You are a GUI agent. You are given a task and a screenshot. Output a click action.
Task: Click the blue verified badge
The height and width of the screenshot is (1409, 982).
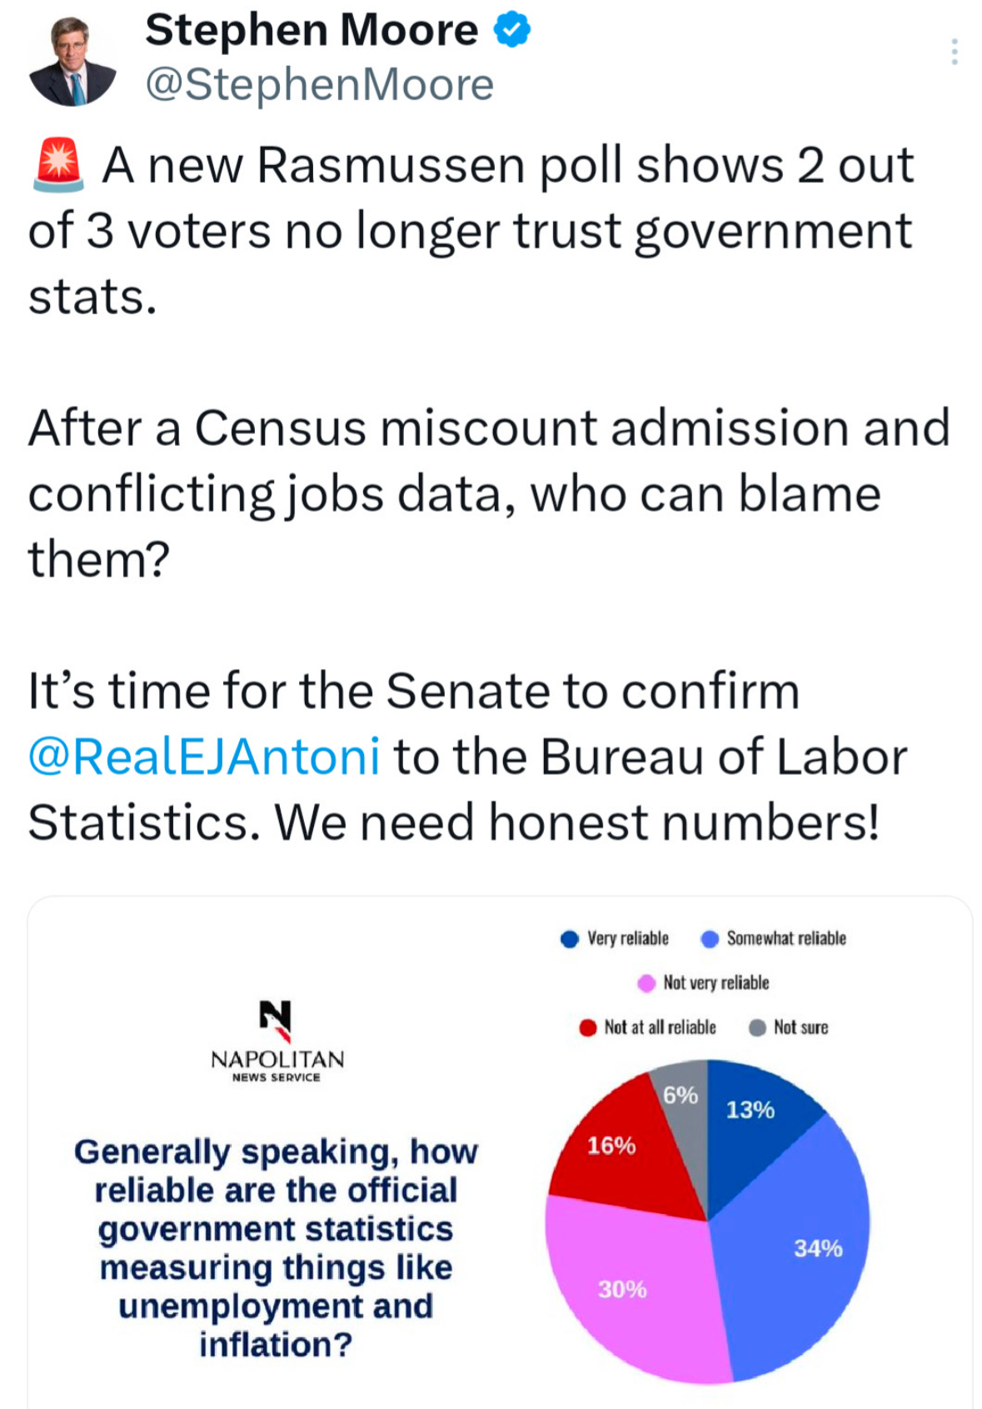[x=512, y=31]
